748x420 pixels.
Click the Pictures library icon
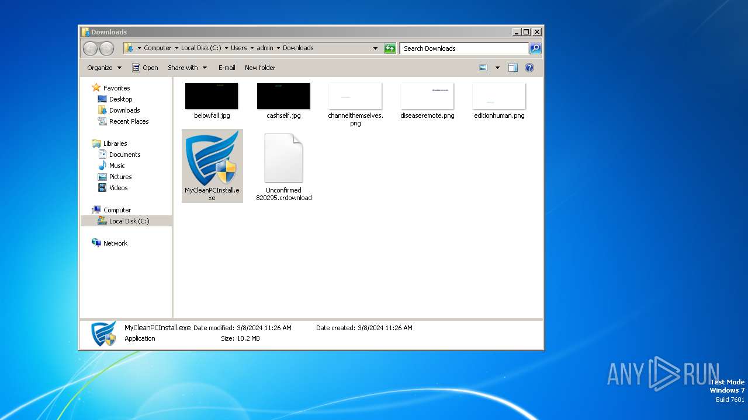pyautogui.click(x=102, y=177)
